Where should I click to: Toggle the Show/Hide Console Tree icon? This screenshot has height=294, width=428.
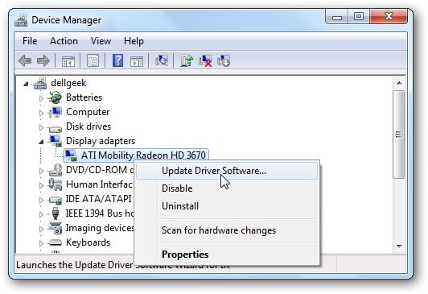pos(68,61)
